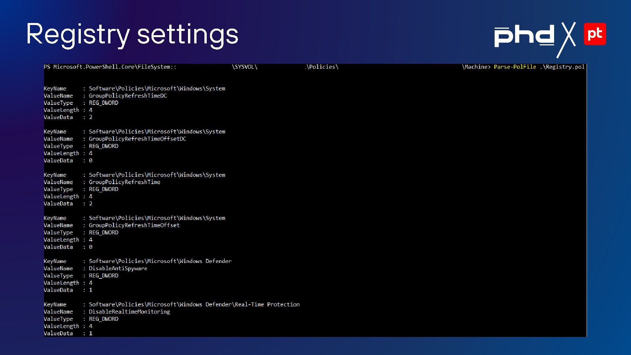Click the DisableAntiSpyware value name
The image size is (631, 355).
pyautogui.click(x=118, y=269)
